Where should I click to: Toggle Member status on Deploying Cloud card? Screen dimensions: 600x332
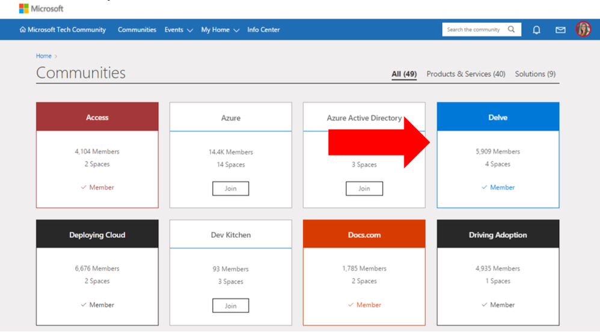(x=97, y=305)
